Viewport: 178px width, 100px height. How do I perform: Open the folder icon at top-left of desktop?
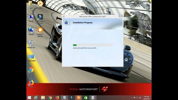[x=31, y=4]
